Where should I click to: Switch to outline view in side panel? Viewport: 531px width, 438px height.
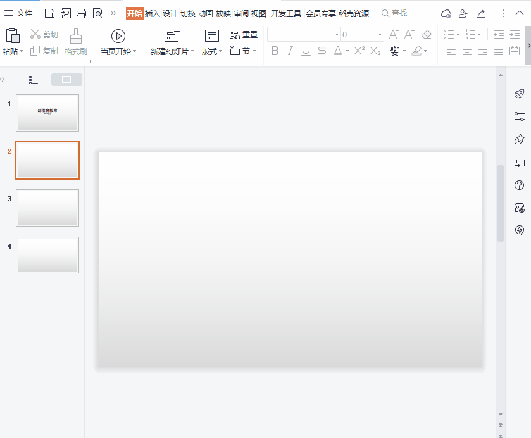pyautogui.click(x=34, y=80)
